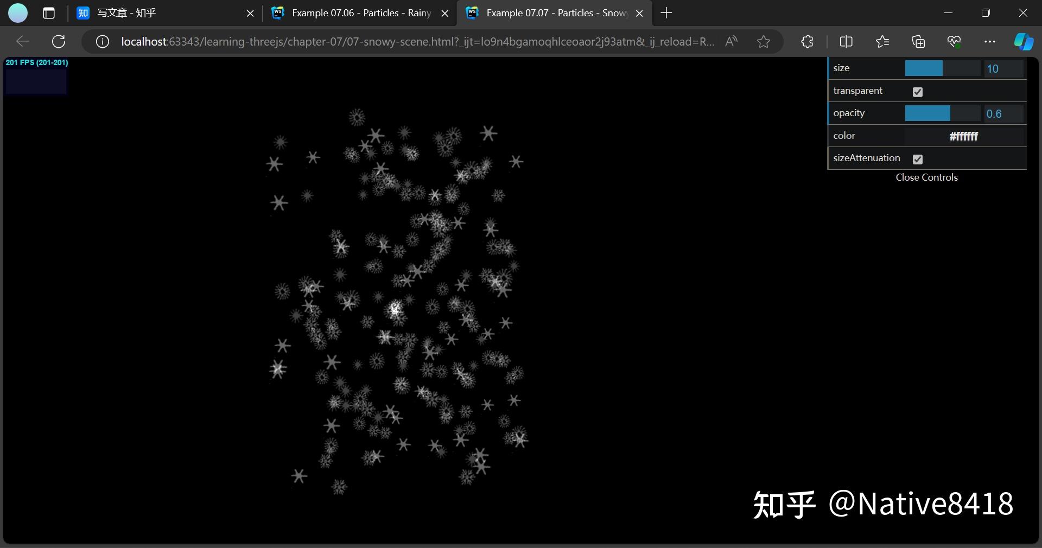Disable the sizeAttenuation checkbox
Screen dimensions: 1042x548
[917, 160]
